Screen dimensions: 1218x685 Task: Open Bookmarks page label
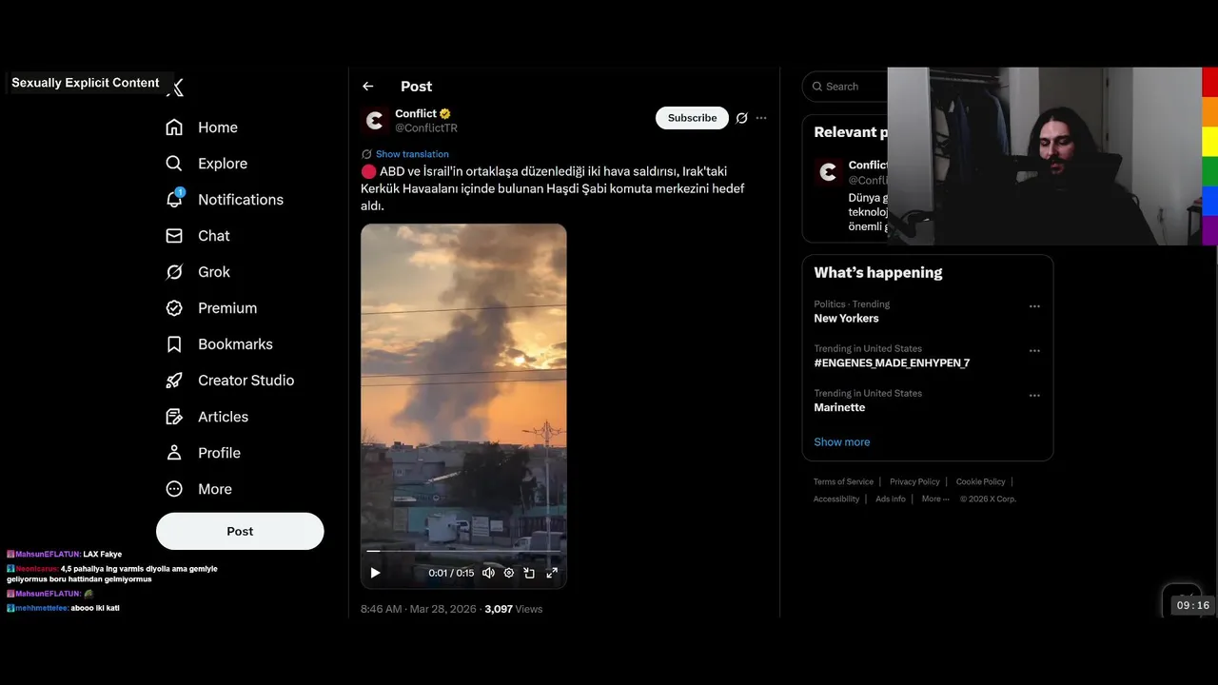point(235,344)
